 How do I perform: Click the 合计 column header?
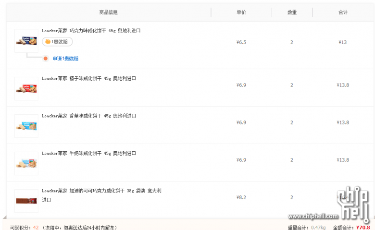pos(343,12)
